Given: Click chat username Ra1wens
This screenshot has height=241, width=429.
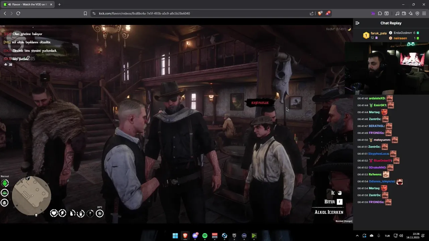Looking at the screenshot, I should (375, 174).
